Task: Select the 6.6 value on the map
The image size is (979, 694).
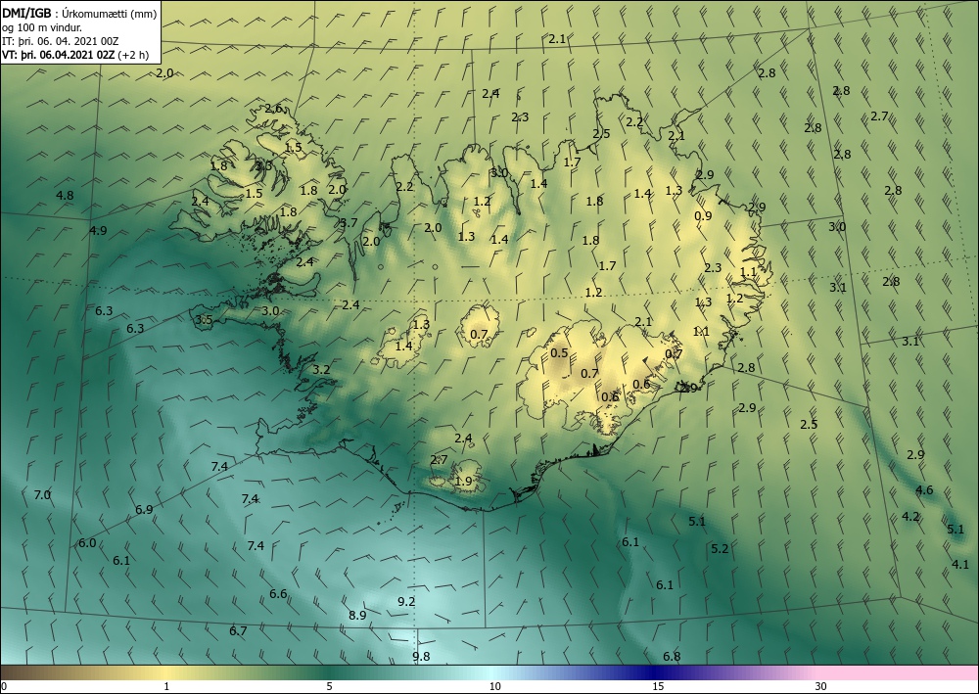Action: pos(278,593)
